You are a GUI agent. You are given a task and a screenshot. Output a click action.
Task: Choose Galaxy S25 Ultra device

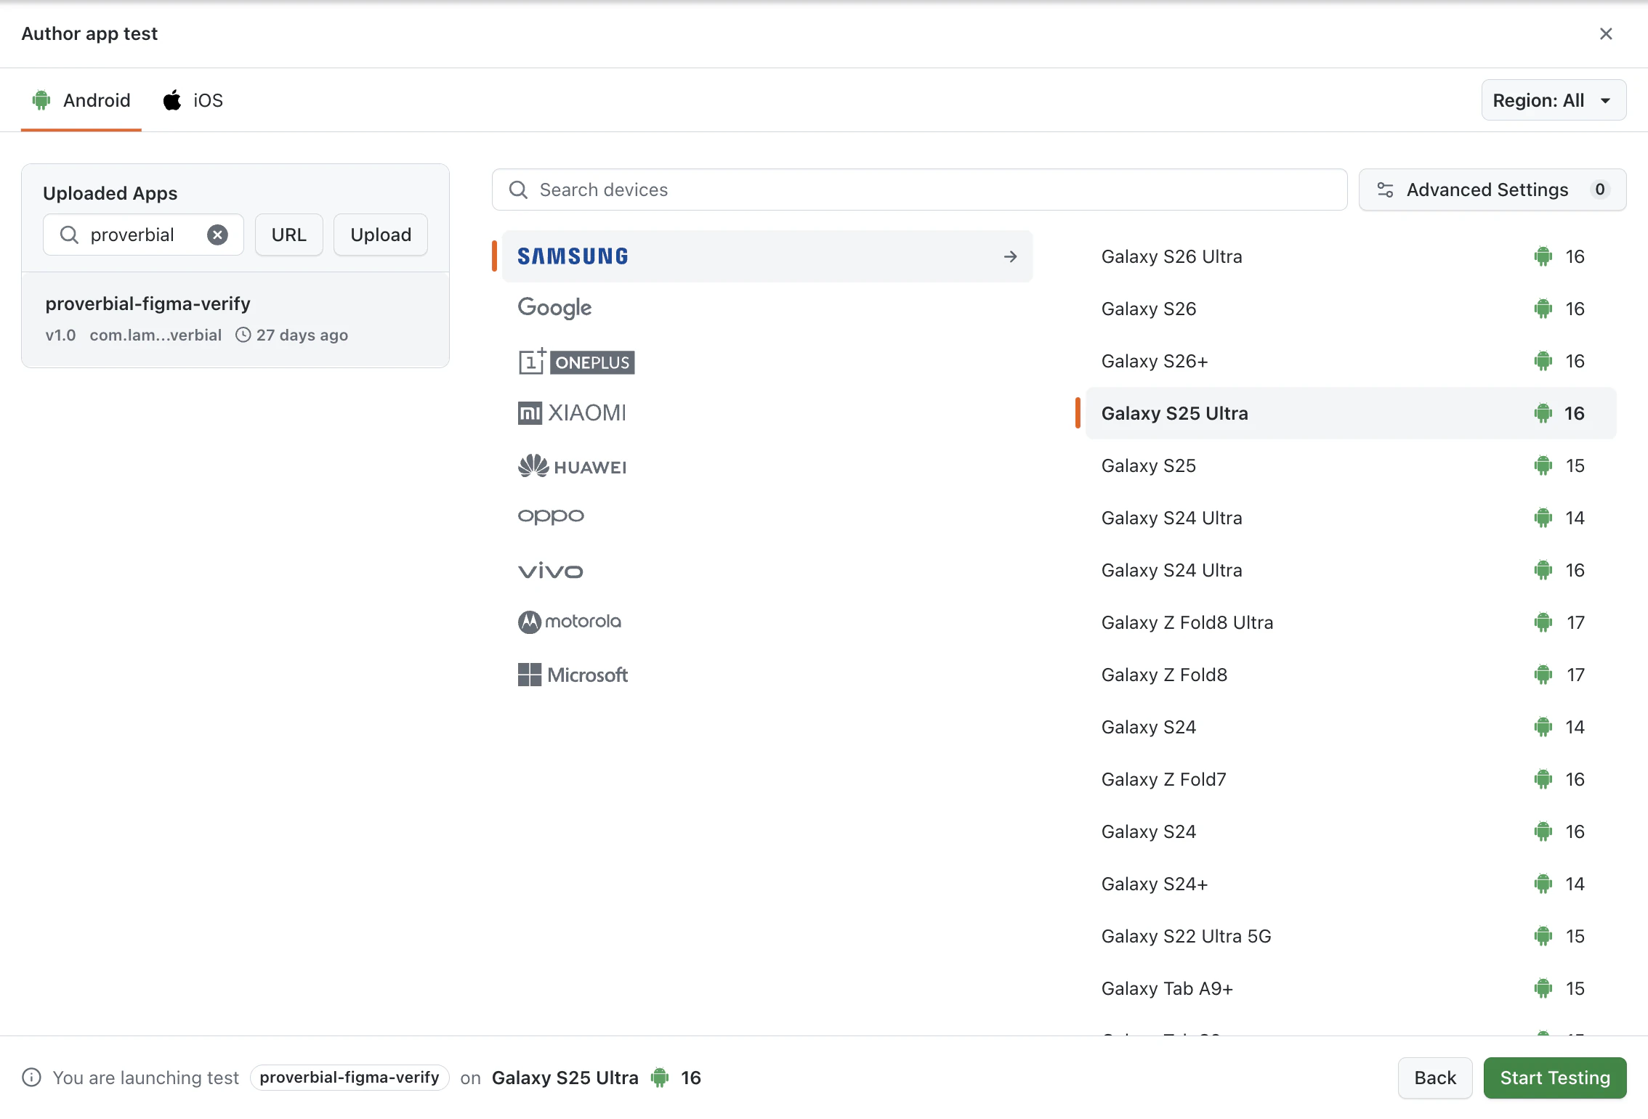[x=1351, y=413]
